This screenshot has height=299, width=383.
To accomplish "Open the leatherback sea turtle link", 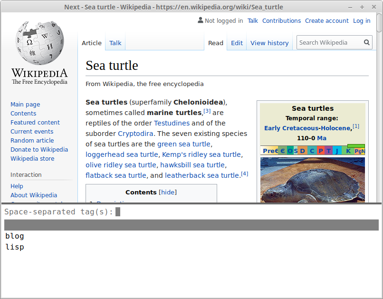I will coord(202,175).
